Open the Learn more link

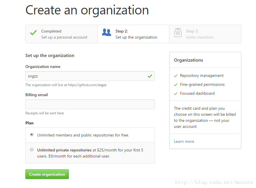tap(184, 141)
